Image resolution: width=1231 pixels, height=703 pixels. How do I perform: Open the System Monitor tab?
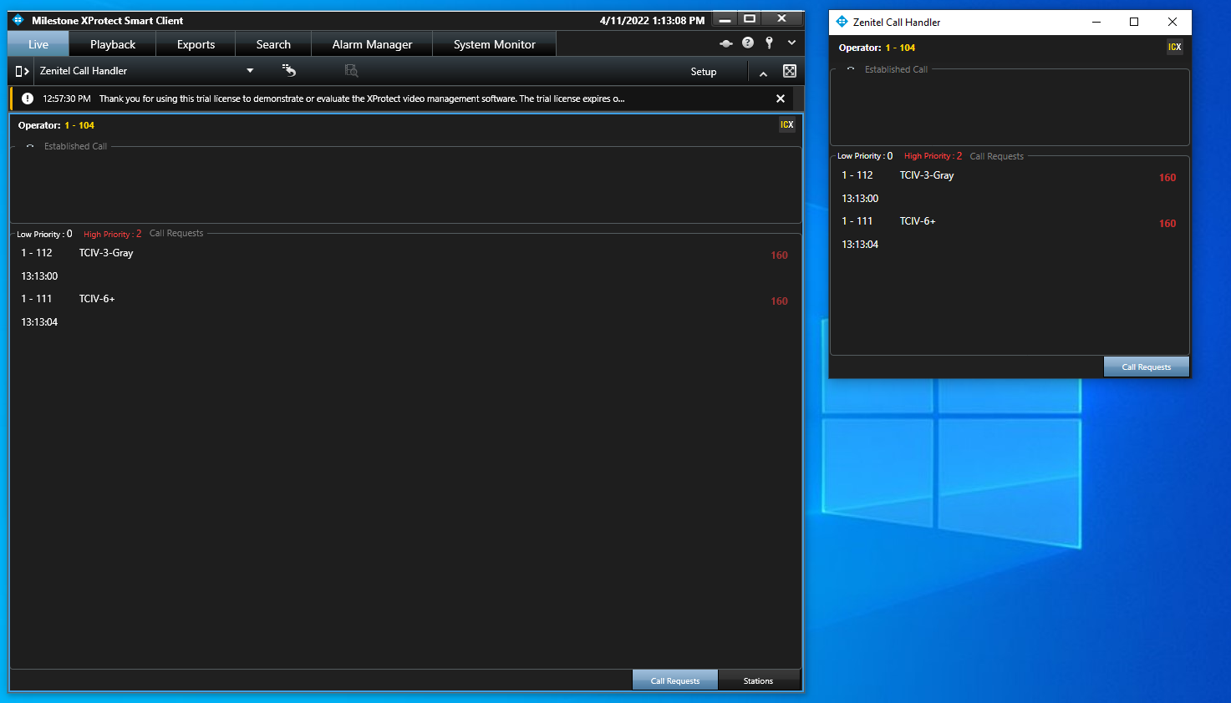click(x=494, y=44)
